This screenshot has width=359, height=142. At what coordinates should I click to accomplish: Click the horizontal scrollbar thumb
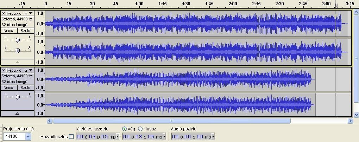click(171, 121)
